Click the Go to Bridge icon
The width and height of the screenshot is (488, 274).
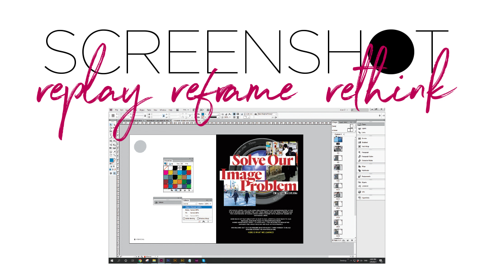177,110
